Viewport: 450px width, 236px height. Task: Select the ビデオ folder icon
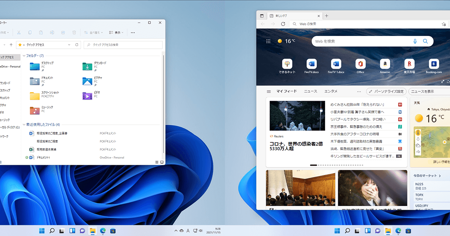tap(87, 96)
